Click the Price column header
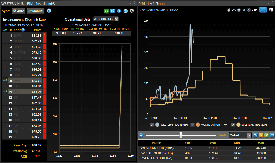This screenshot has width=276, height=163. point(38,30)
